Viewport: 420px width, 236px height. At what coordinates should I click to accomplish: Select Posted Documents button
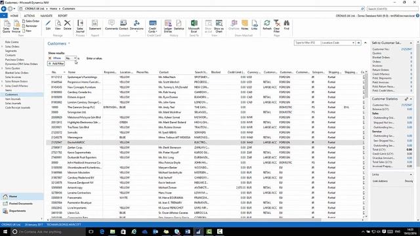tap(22, 204)
